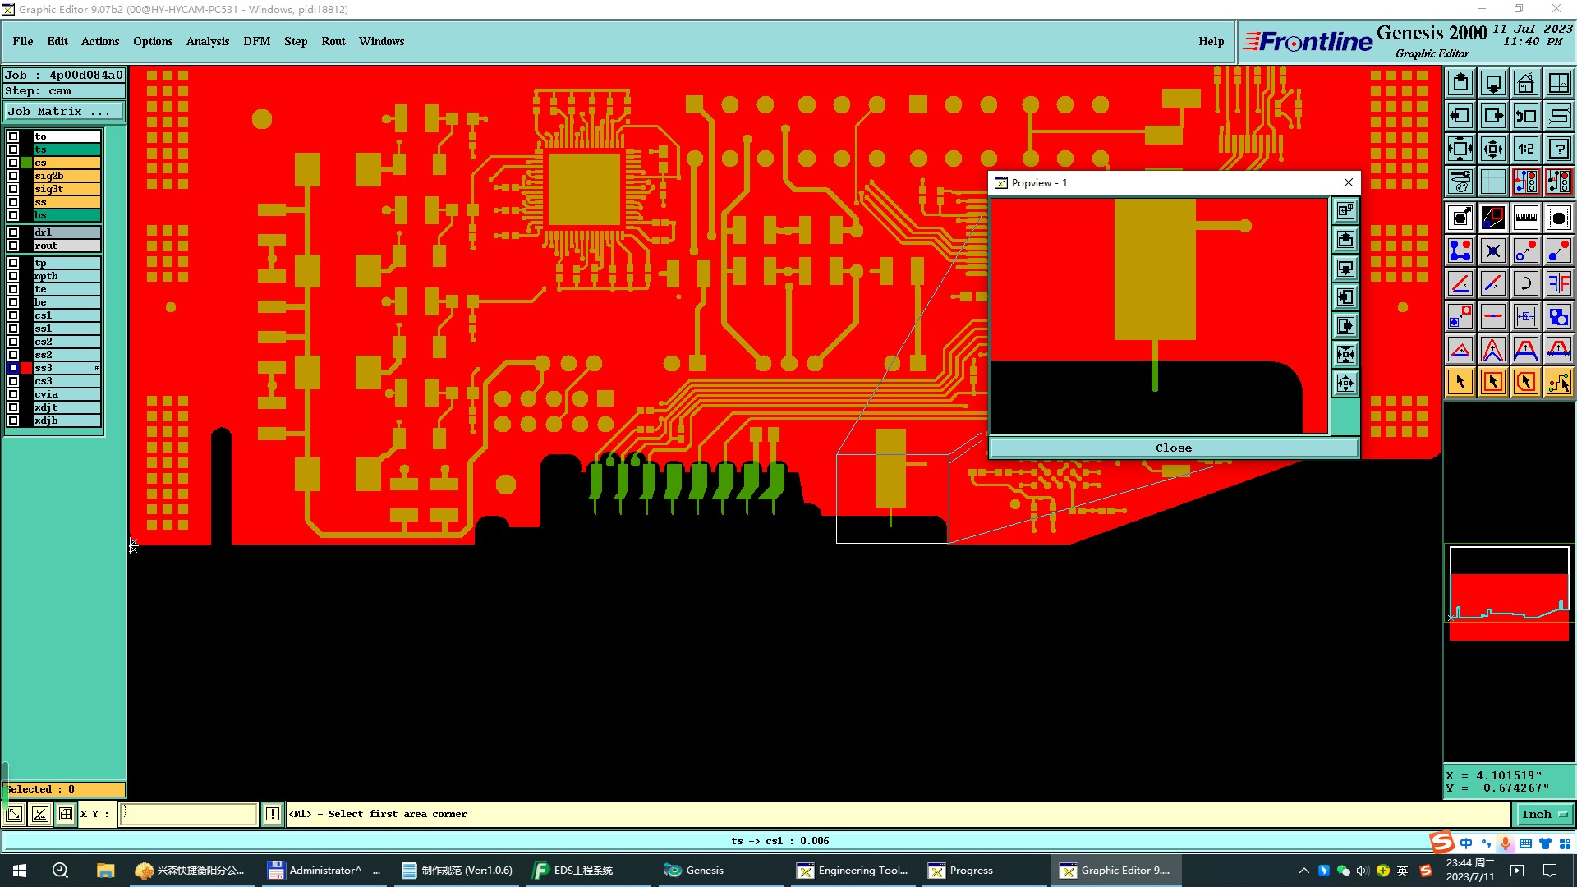Viewport: 1577px width, 887px height.
Task: Click the X Y coordinate input field
Action: pyautogui.click(x=189, y=814)
